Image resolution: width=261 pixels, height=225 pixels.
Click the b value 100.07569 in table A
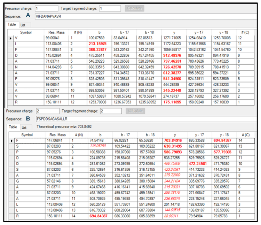coord(96,38)
